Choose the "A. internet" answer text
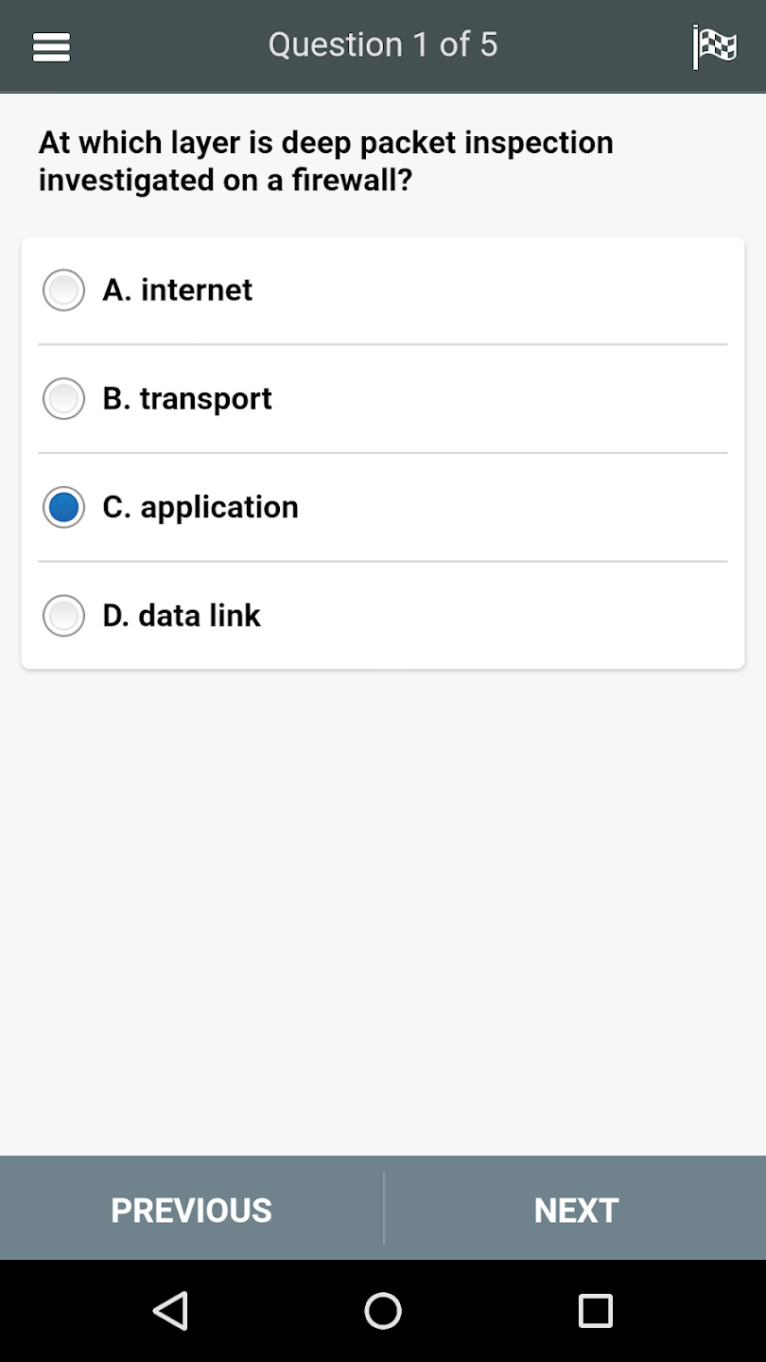The height and width of the screenshot is (1362, 766). pyautogui.click(x=178, y=289)
